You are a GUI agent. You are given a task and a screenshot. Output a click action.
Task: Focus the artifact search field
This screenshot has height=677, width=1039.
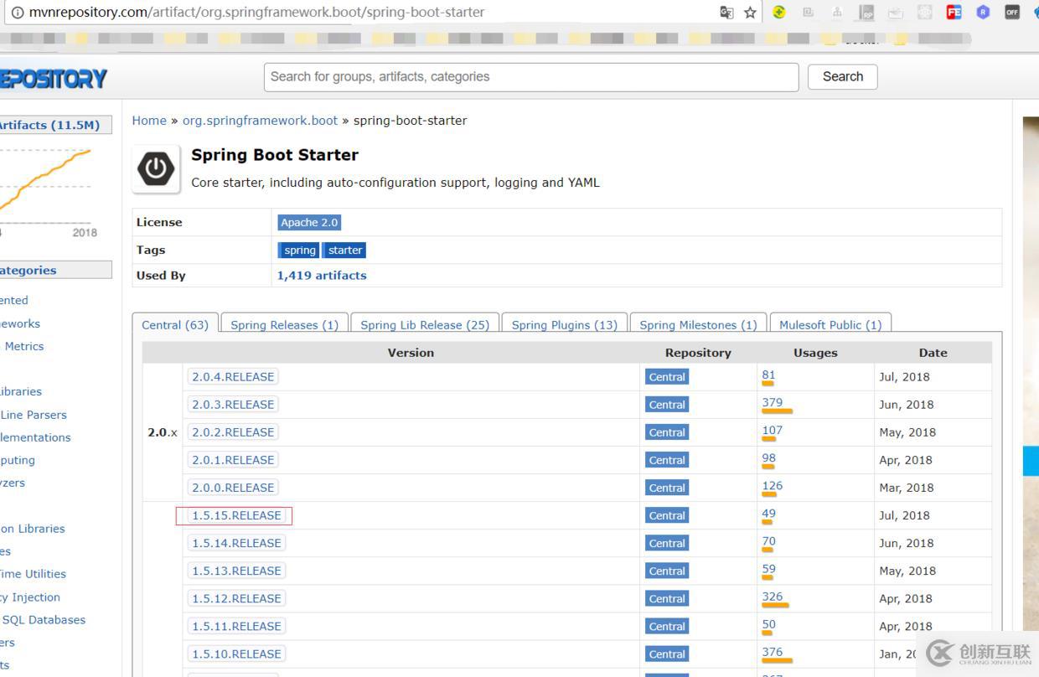(530, 77)
